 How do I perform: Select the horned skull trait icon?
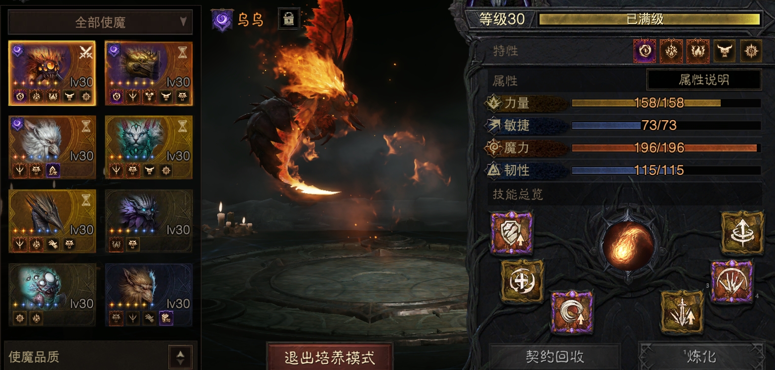point(724,51)
